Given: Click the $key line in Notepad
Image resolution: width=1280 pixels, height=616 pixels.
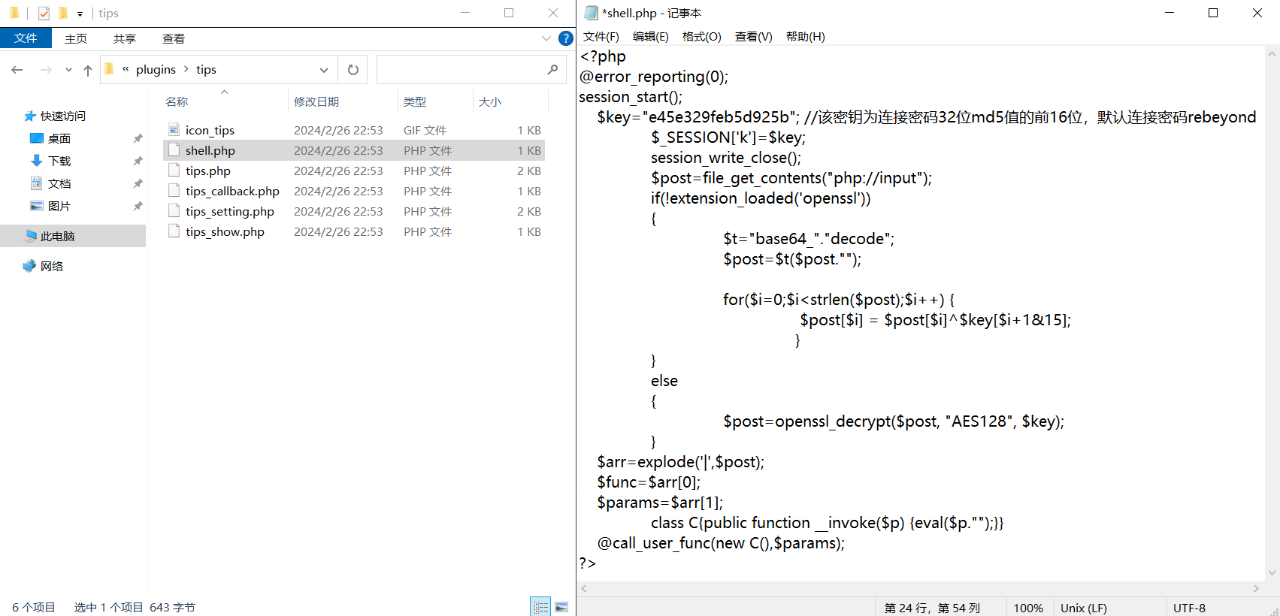Looking at the screenshot, I should pyautogui.click(x=927, y=117).
